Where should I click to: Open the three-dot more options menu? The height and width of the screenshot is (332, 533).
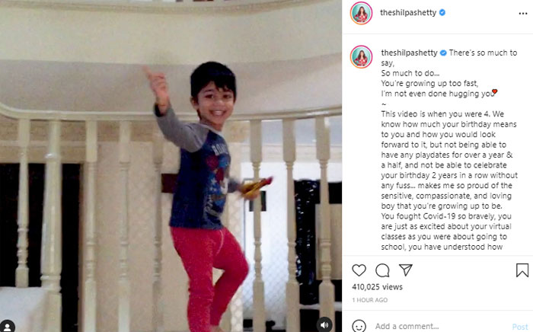523,13
